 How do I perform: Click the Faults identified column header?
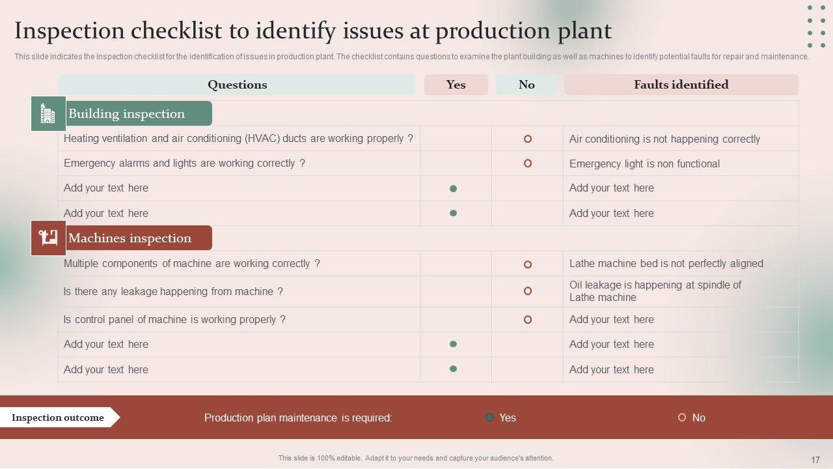point(681,85)
